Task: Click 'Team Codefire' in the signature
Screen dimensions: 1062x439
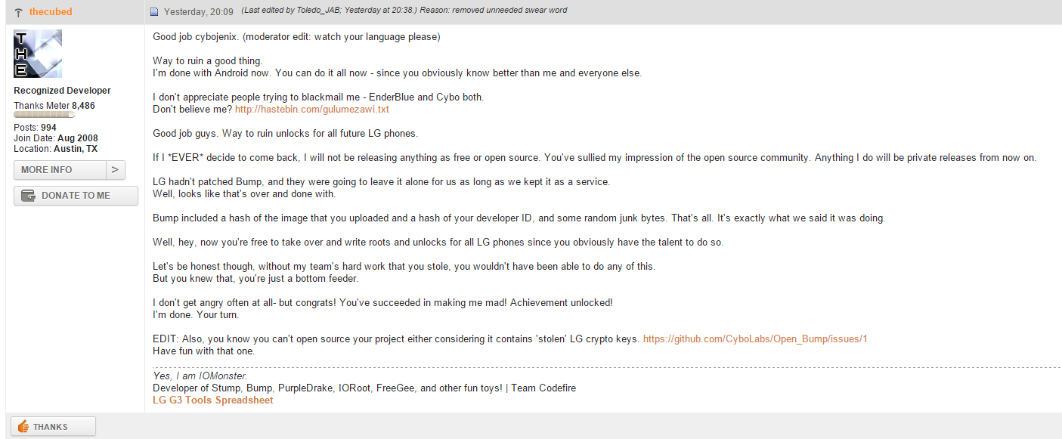Action: point(543,388)
